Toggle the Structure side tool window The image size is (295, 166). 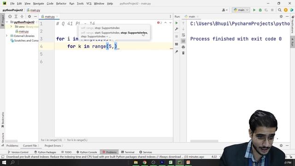[x=2, y=139]
